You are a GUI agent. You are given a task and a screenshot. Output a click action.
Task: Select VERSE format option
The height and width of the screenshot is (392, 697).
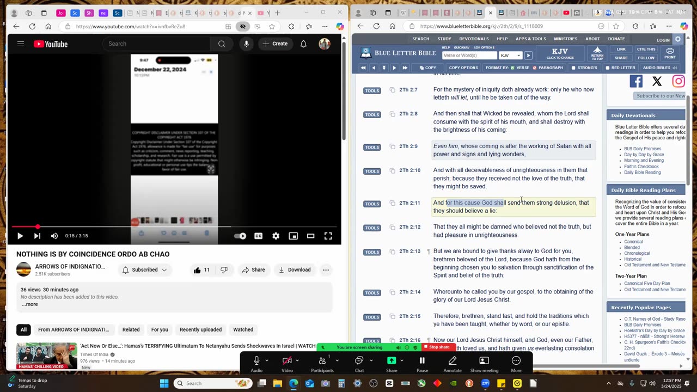[519, 68]
